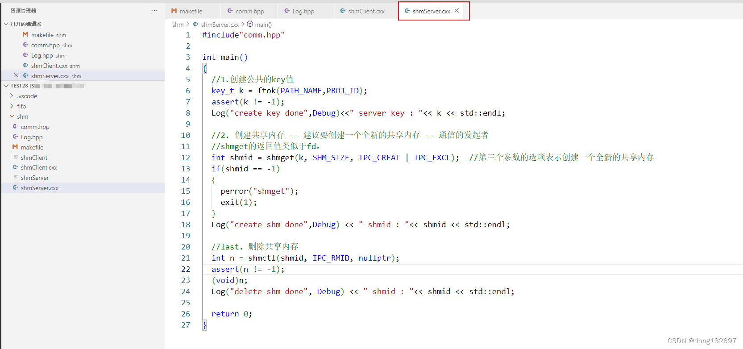Click the C++ icon beside Log.hpp in tree
Screen dimensions: 743x349
point(16,137)
